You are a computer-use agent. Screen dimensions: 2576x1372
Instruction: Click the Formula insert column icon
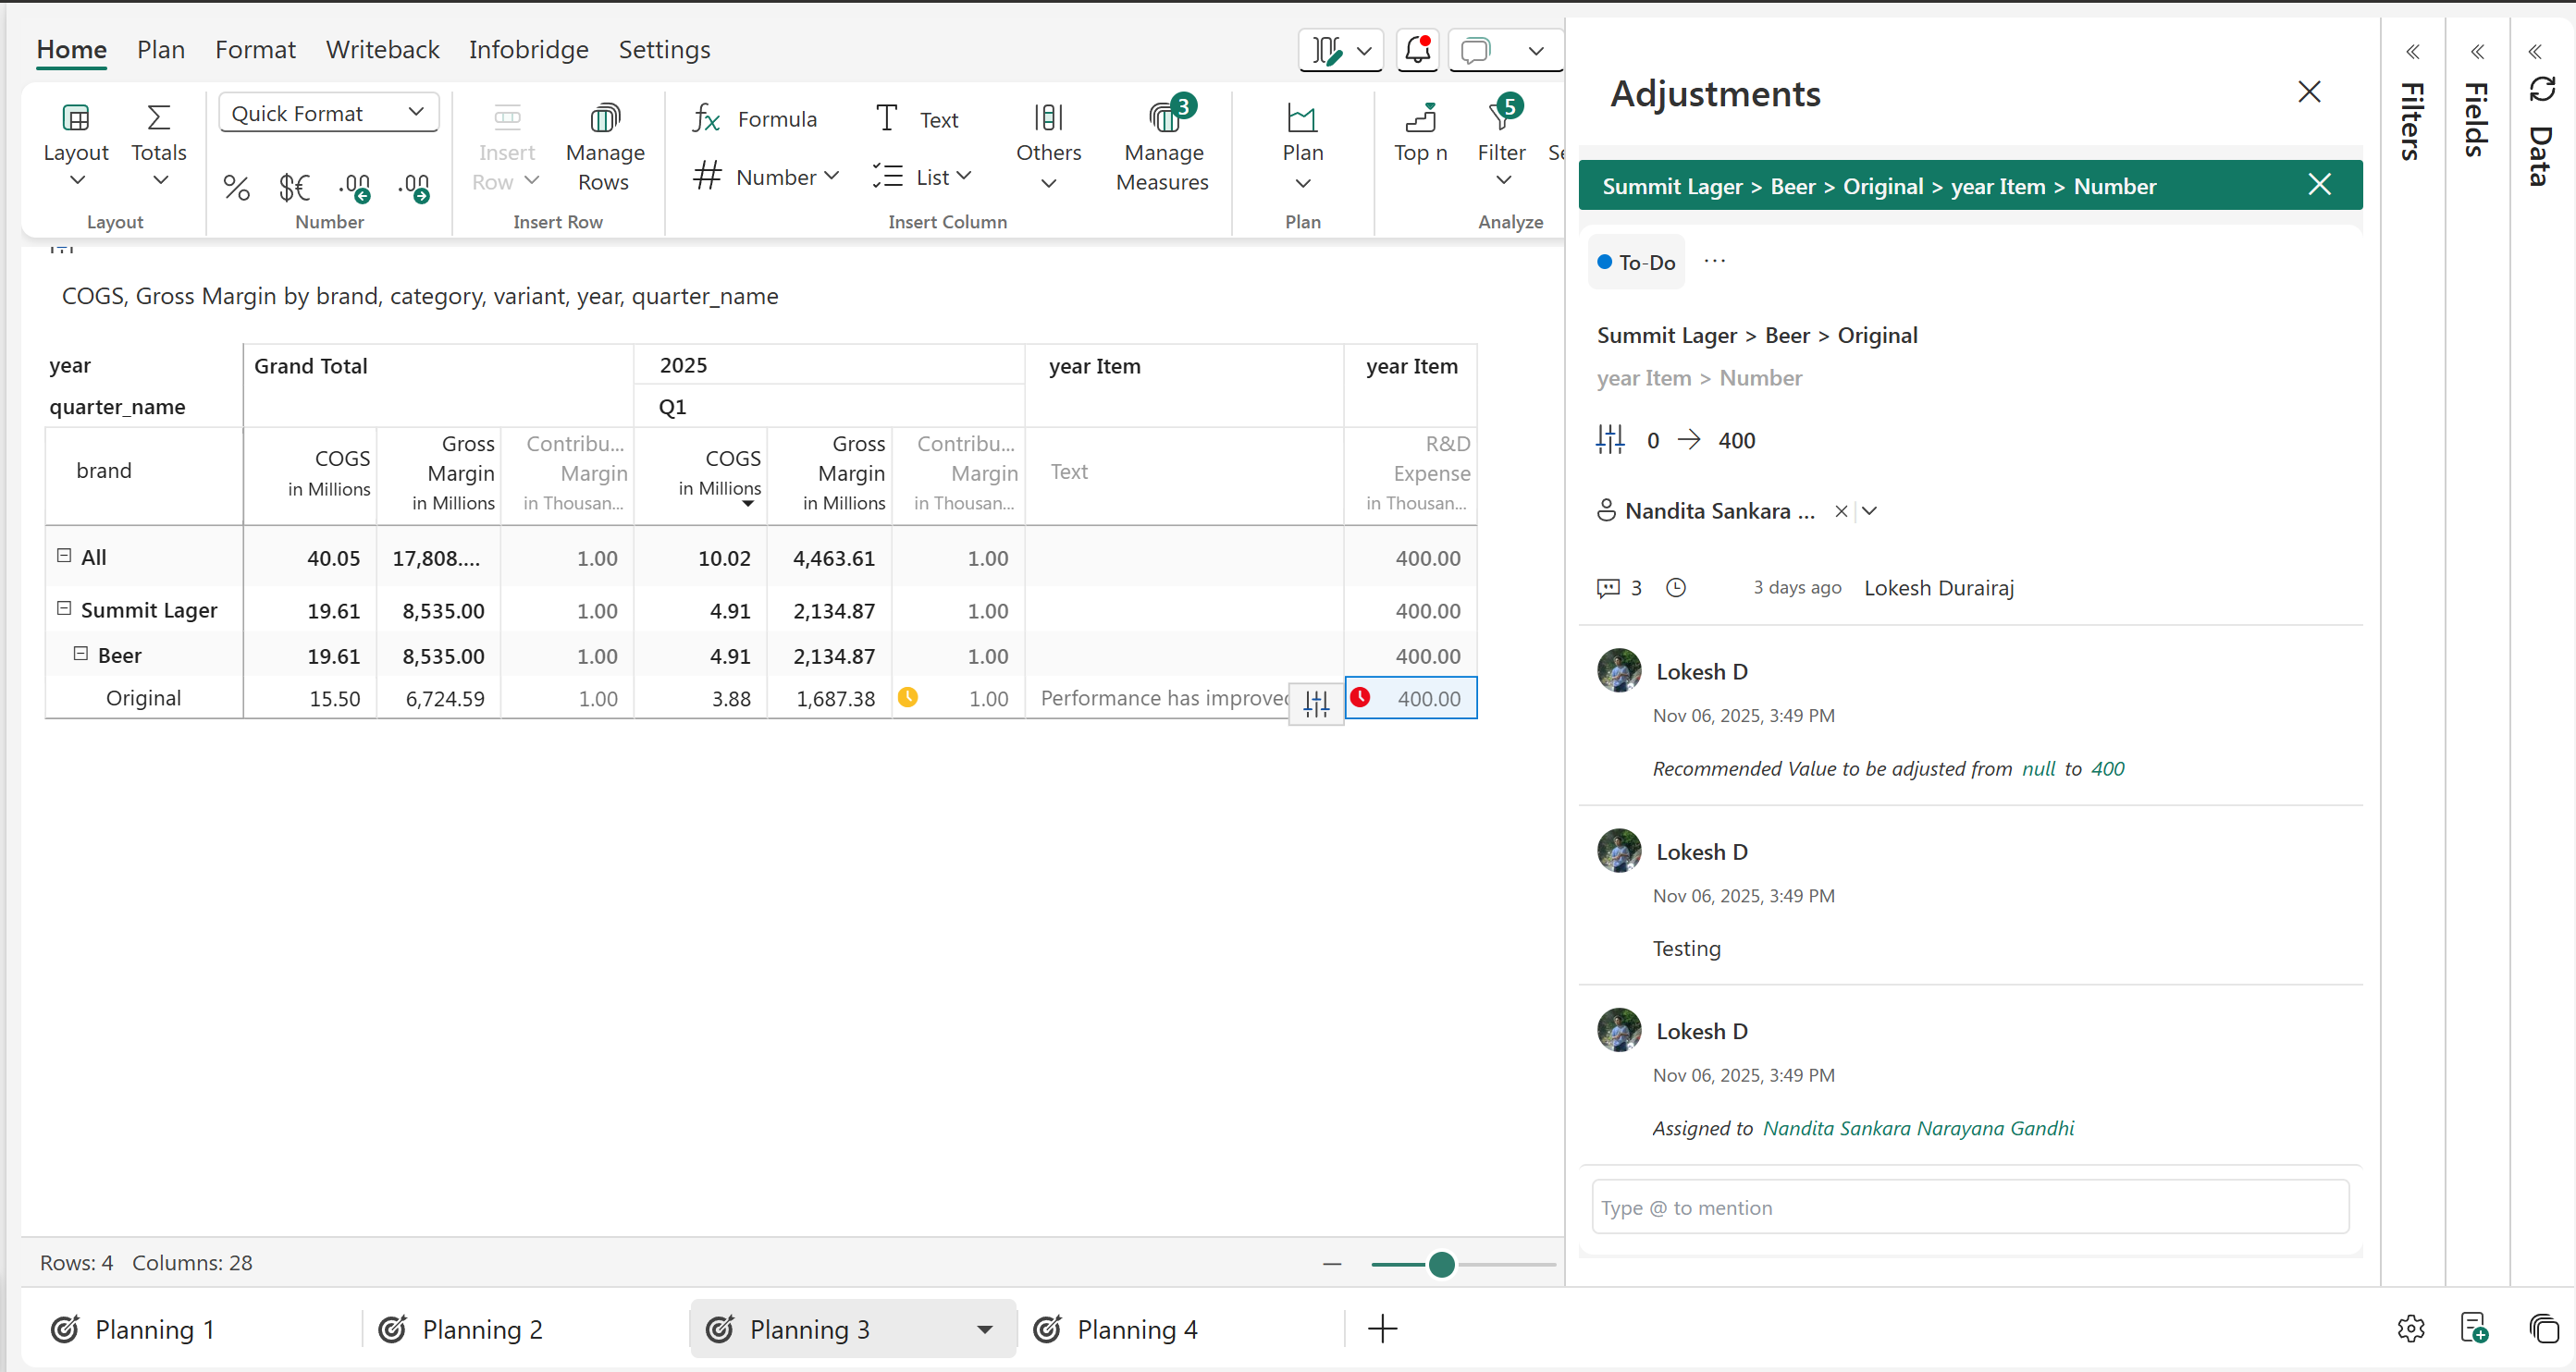coord(706,119)
